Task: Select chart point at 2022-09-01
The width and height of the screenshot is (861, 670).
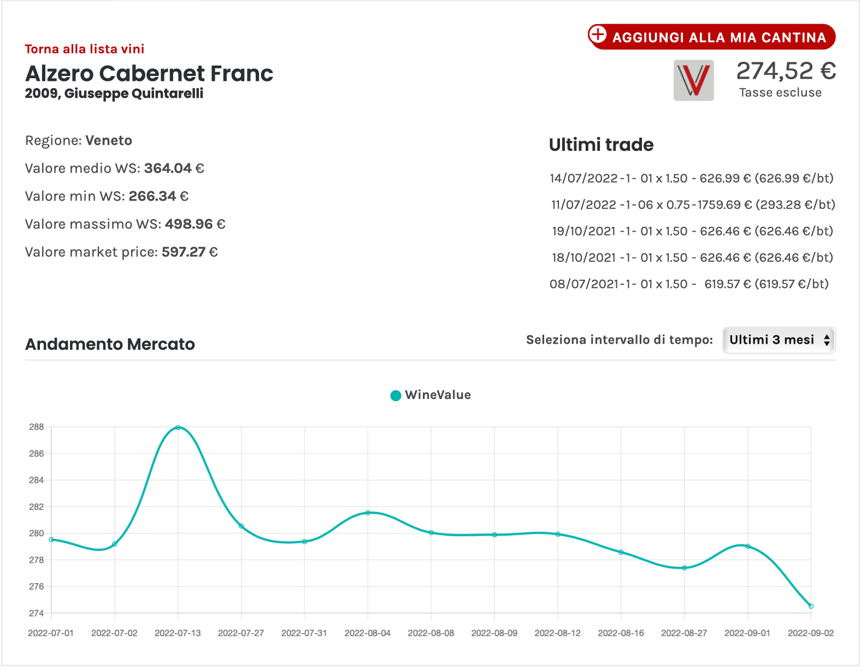Action: pos(747,546)
